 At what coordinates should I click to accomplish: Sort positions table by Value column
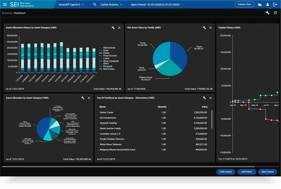click(x=205, y=107)
